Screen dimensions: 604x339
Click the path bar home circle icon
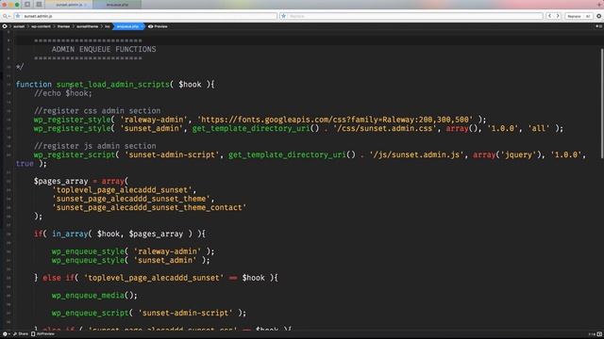[5, 26]
